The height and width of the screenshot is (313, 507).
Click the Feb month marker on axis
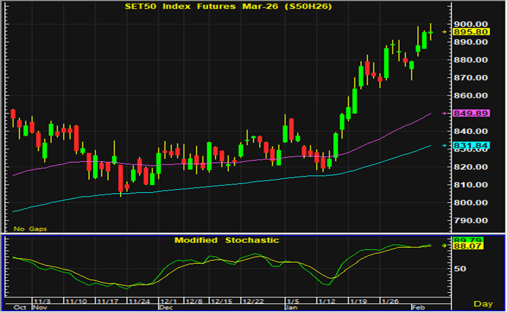pyautogui.click(x=416, y=308)
